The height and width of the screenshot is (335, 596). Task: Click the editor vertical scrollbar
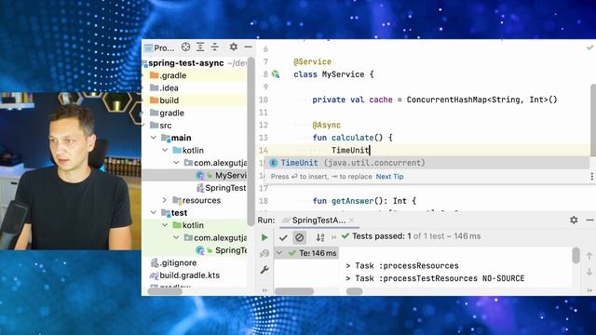pyautogui.click(x=593, y=120)
